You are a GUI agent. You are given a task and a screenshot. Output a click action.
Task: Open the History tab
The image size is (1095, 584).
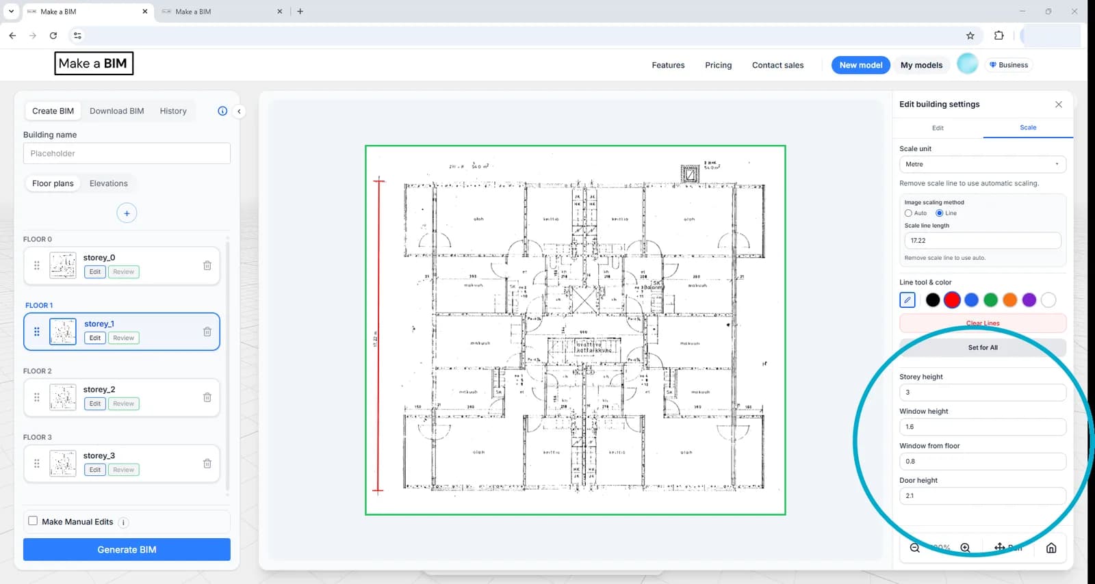pos(173,111)
